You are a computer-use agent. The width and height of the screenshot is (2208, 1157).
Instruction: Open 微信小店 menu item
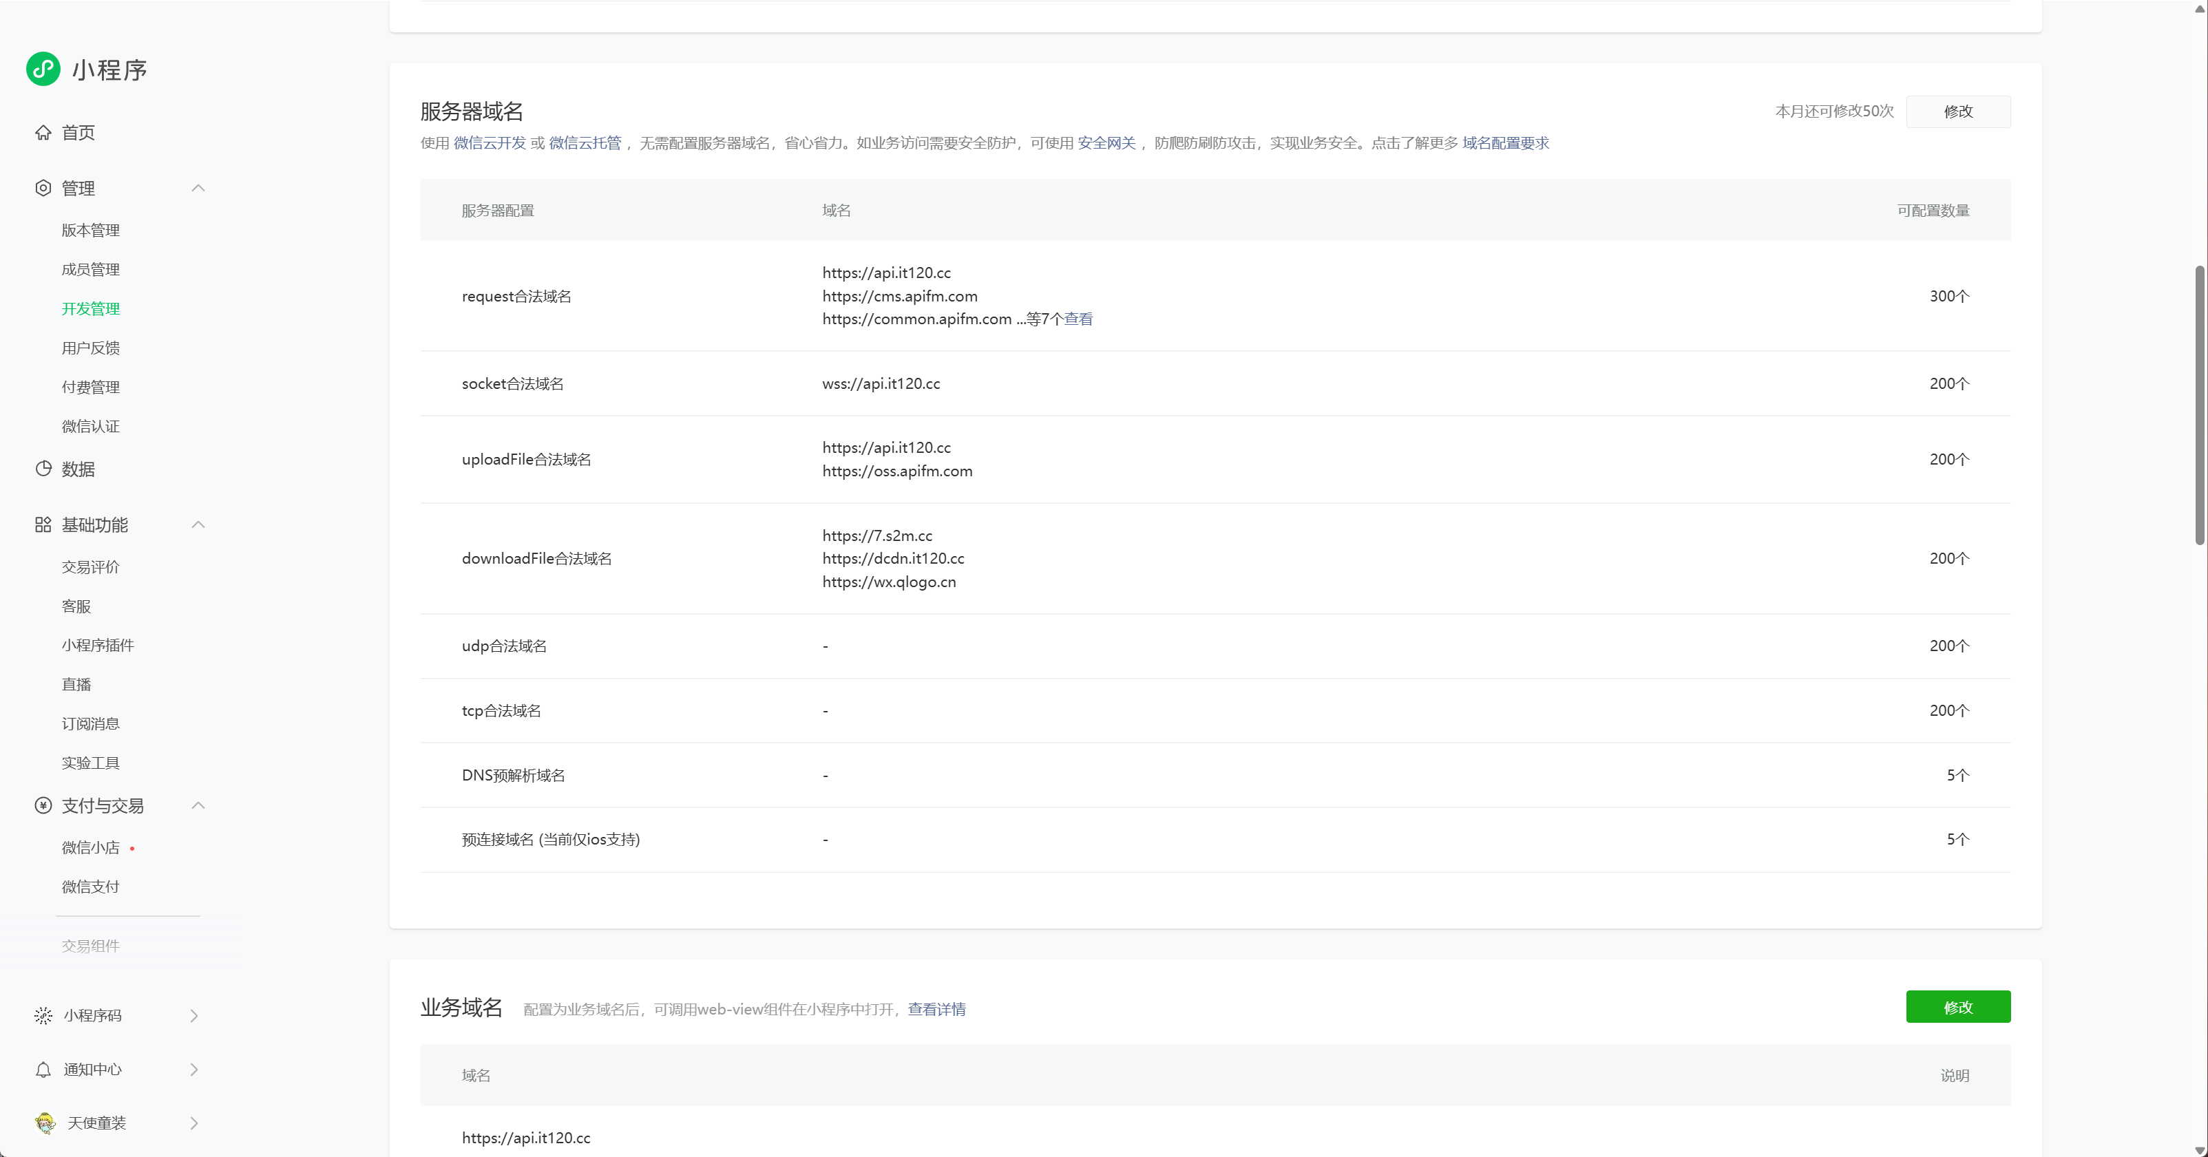point(91,847)
